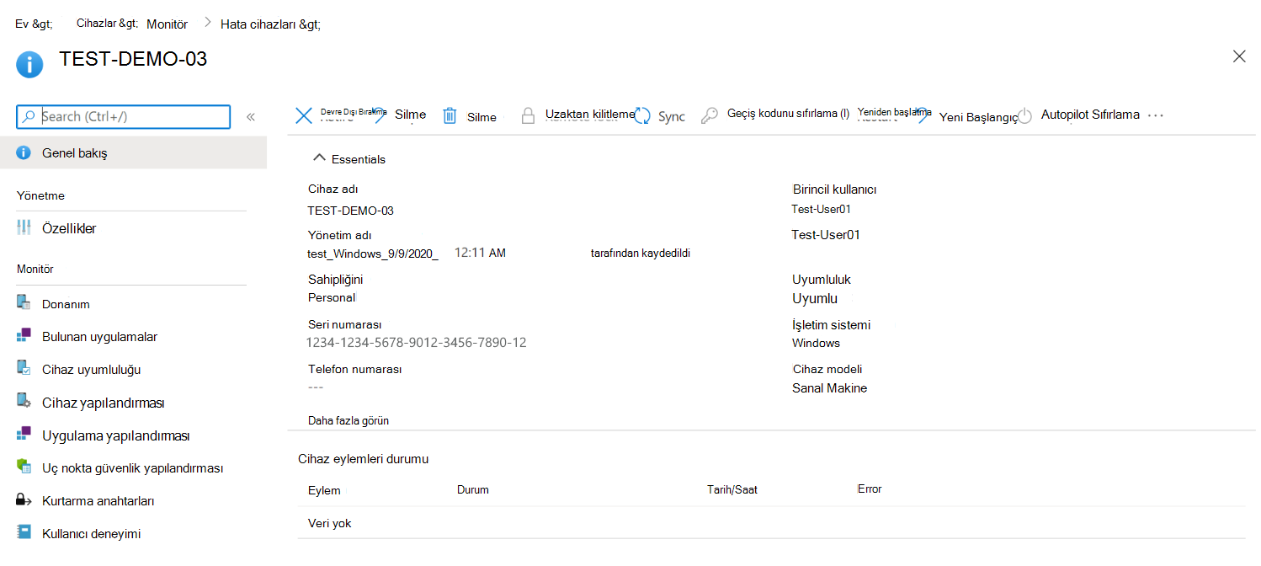Close the TEST-DEMO-03 pane with X

point(1239,56)
